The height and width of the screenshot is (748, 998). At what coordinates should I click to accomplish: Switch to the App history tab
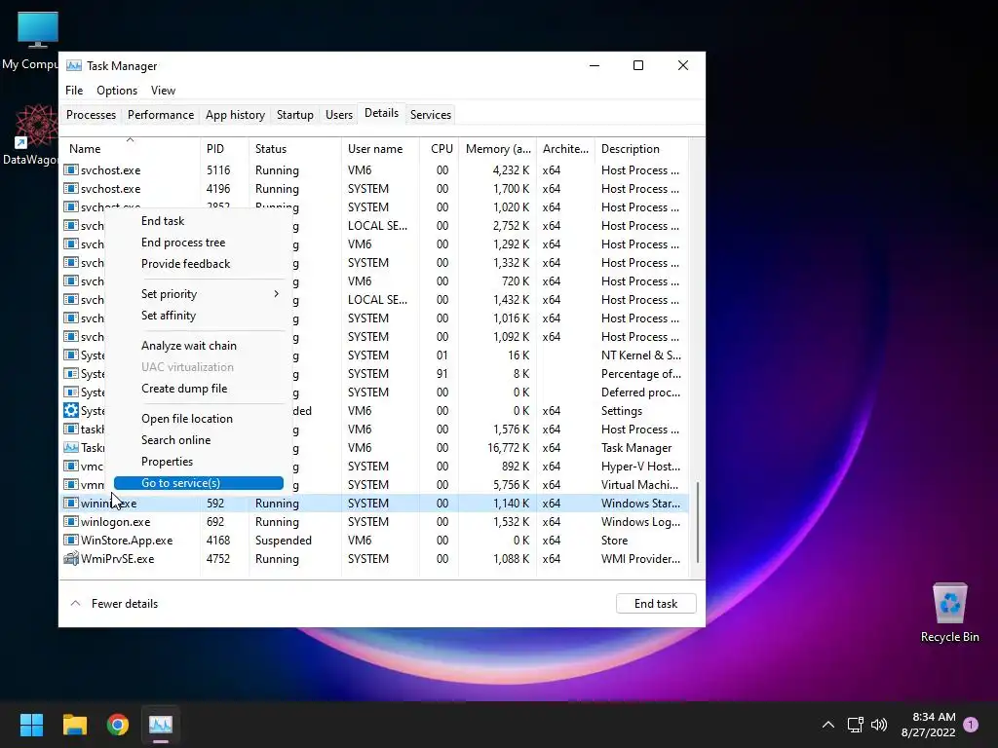pos(235,115)
